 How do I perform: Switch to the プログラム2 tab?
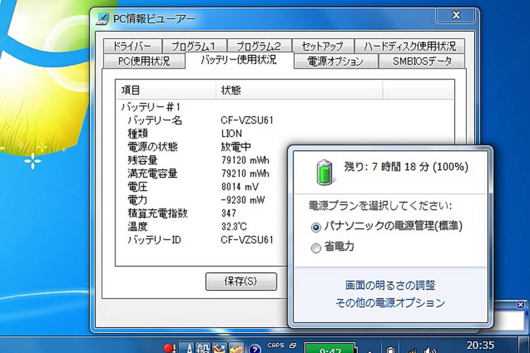(258, 46)
